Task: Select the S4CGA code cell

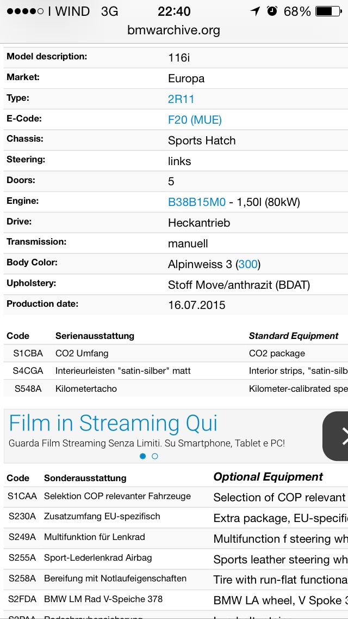Action: (x=28, y=371)
